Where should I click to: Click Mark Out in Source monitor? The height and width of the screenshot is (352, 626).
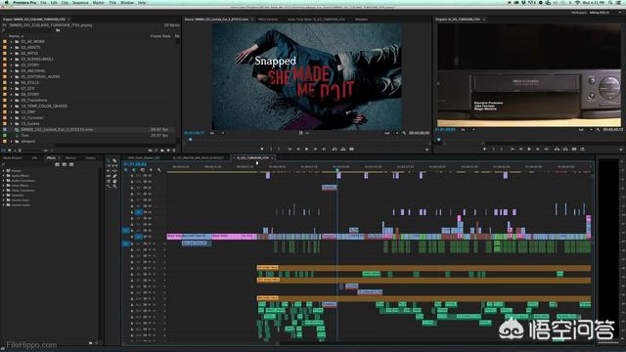[x=279, y=150]
